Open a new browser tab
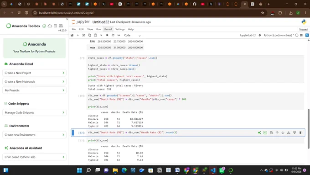 [269, 4]
